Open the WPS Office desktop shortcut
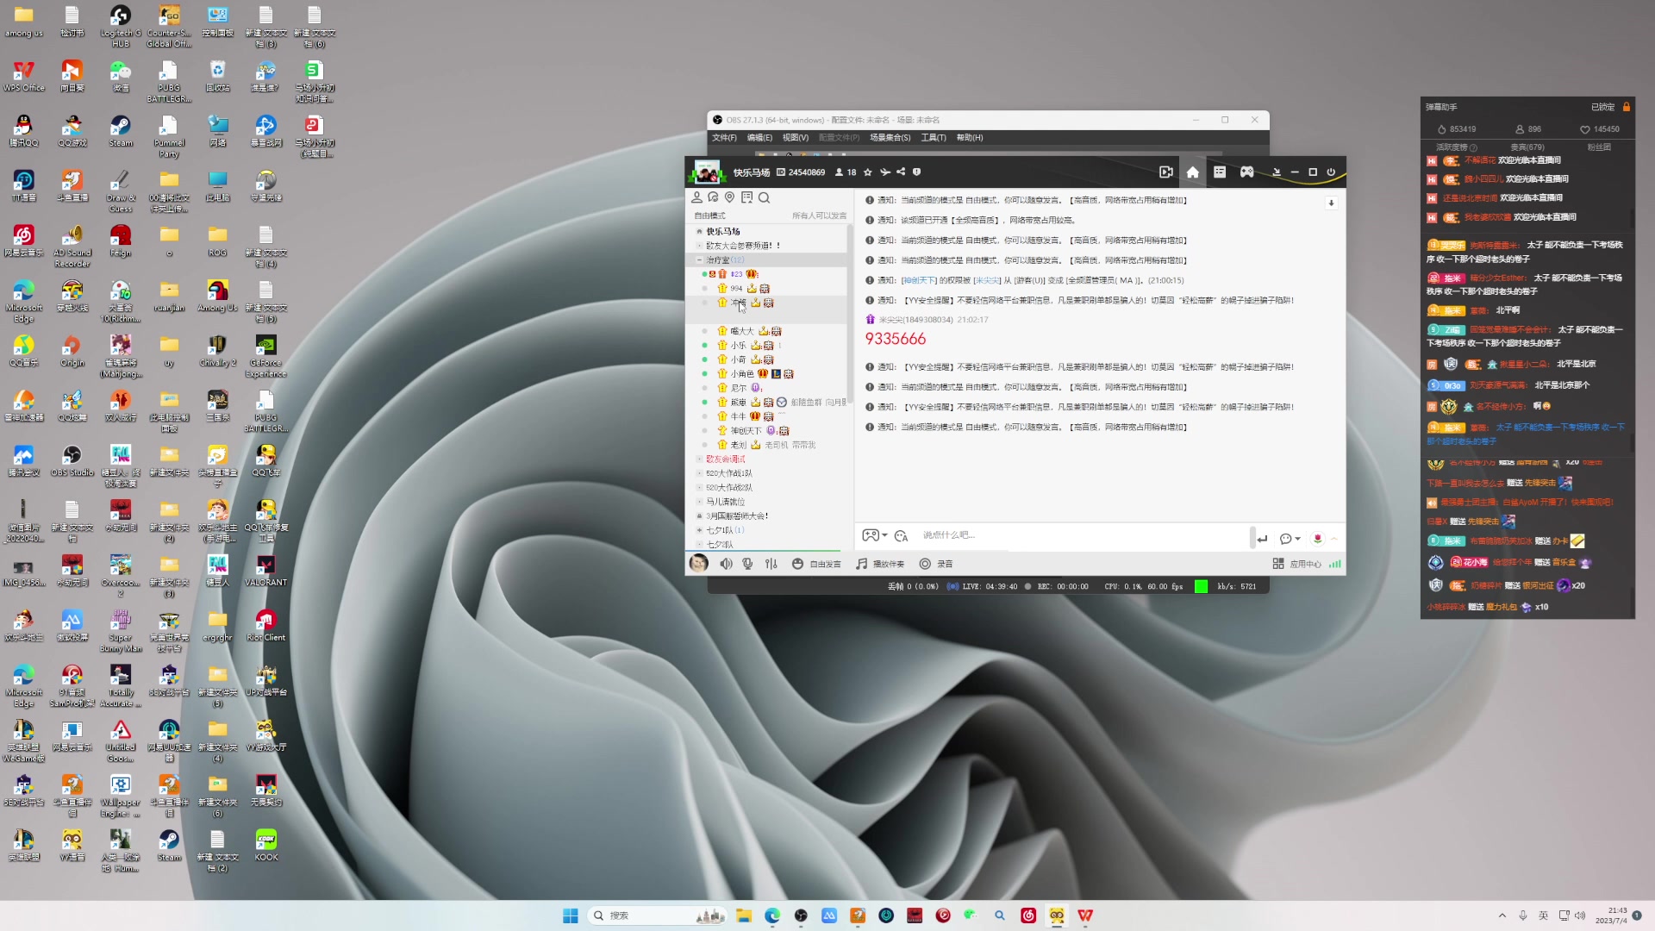The image size is (1655, 931). tap(24, 76)
